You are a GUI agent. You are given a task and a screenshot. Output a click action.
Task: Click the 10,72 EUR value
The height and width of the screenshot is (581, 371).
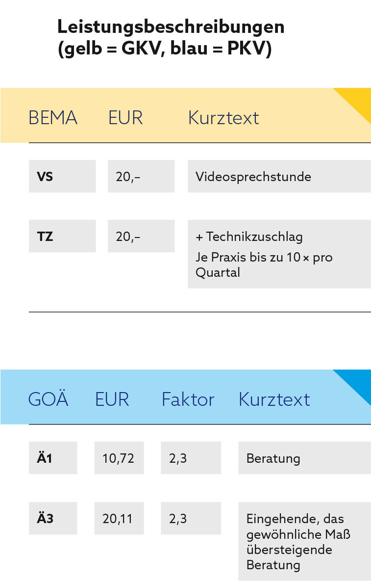click(x=119, y=458)
